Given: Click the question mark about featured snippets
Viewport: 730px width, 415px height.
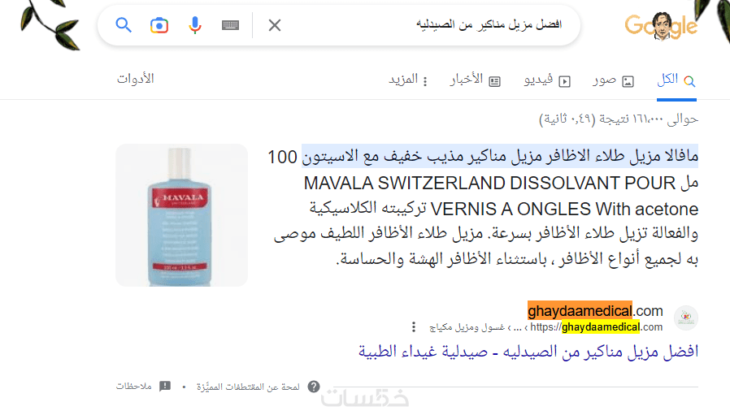Looking at the screenshot, I should pyautogui.click(x=314, y=387).
